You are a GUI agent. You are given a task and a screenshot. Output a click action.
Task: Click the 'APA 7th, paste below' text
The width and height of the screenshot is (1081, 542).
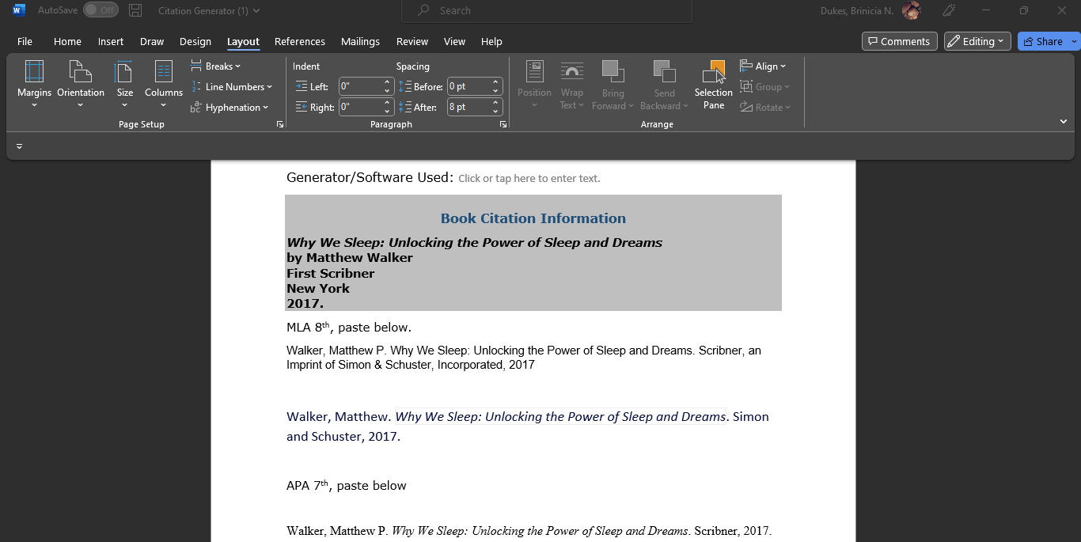(x=347, y=486)
